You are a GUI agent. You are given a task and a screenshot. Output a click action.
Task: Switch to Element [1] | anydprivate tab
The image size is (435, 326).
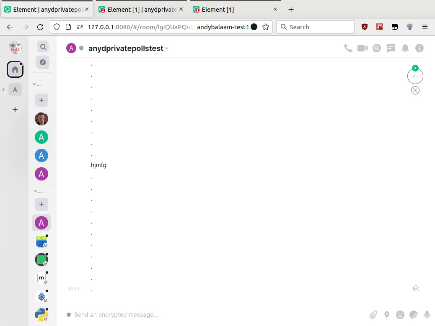tap(141, 10)
